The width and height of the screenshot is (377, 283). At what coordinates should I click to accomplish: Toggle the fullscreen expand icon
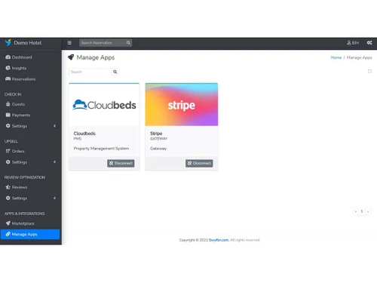click(x=369, y=72)
